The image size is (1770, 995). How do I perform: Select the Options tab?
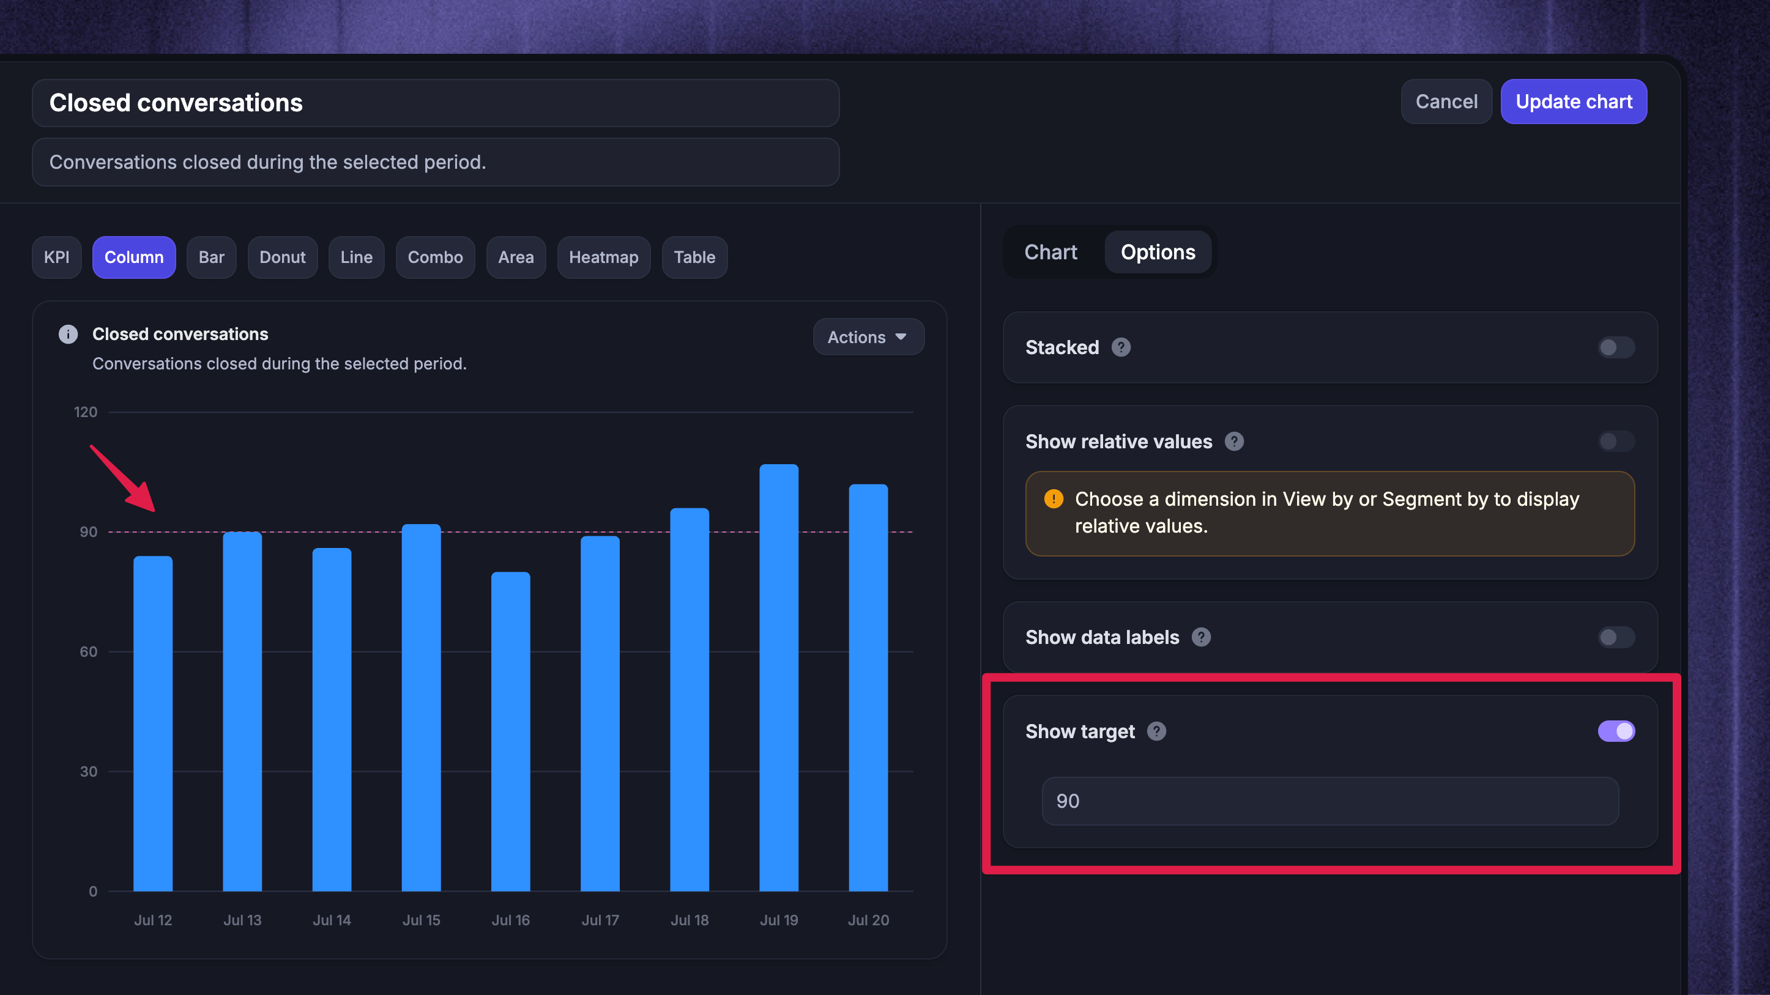pyautogui.click(x=1158, y=252)
